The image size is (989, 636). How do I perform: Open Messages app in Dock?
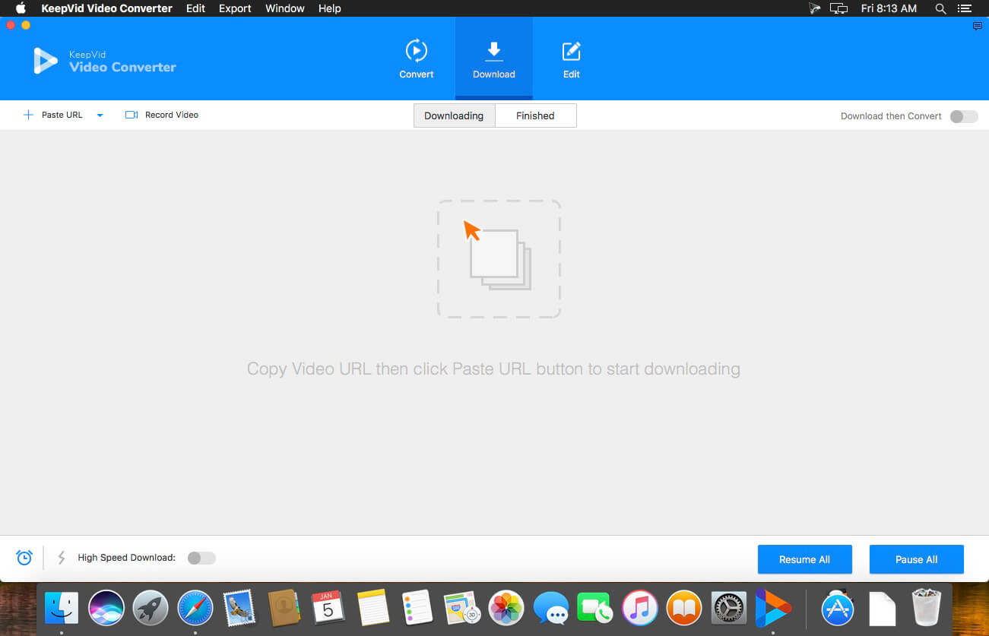(x=551, y=608)
